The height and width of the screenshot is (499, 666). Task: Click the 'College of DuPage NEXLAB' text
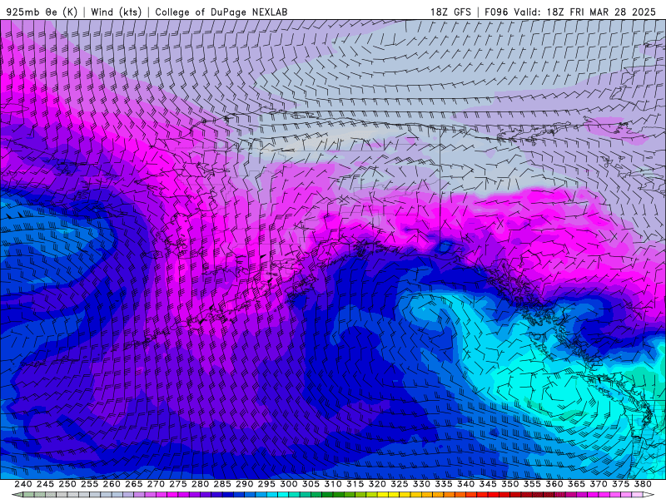(x=221, y=12)
